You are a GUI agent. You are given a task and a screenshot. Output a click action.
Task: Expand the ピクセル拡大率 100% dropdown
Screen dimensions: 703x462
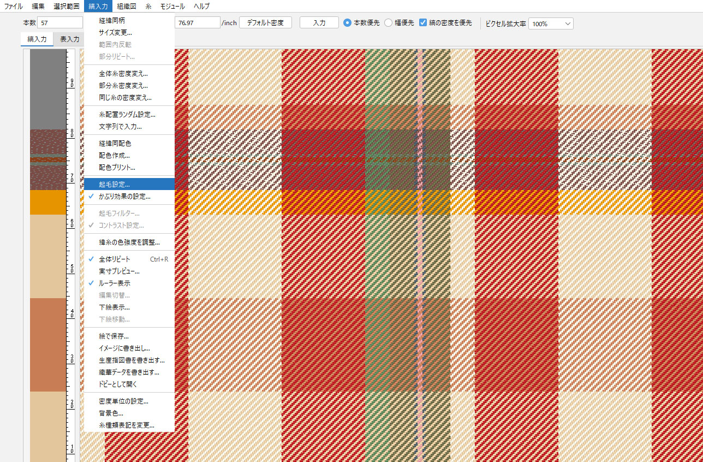551,23
